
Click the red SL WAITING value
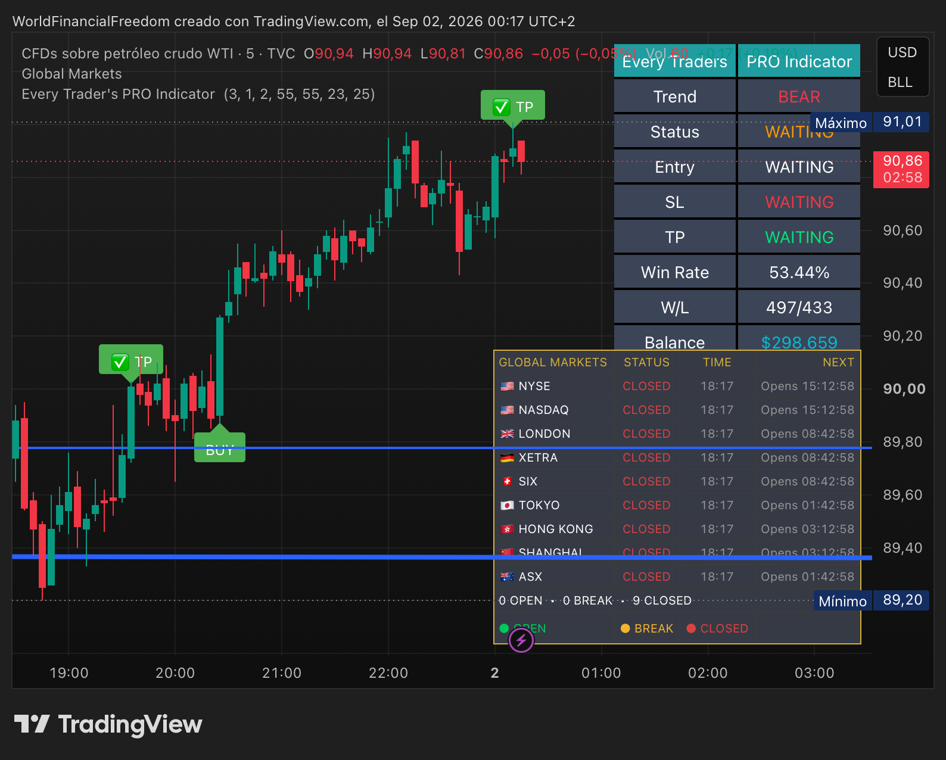pos(799,202)
